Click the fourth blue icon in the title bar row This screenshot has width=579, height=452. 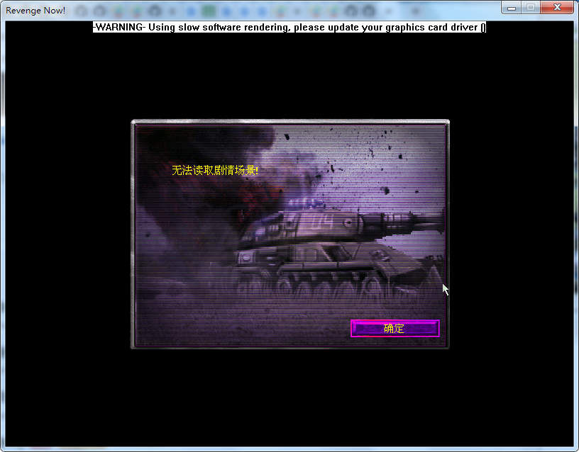263,9
